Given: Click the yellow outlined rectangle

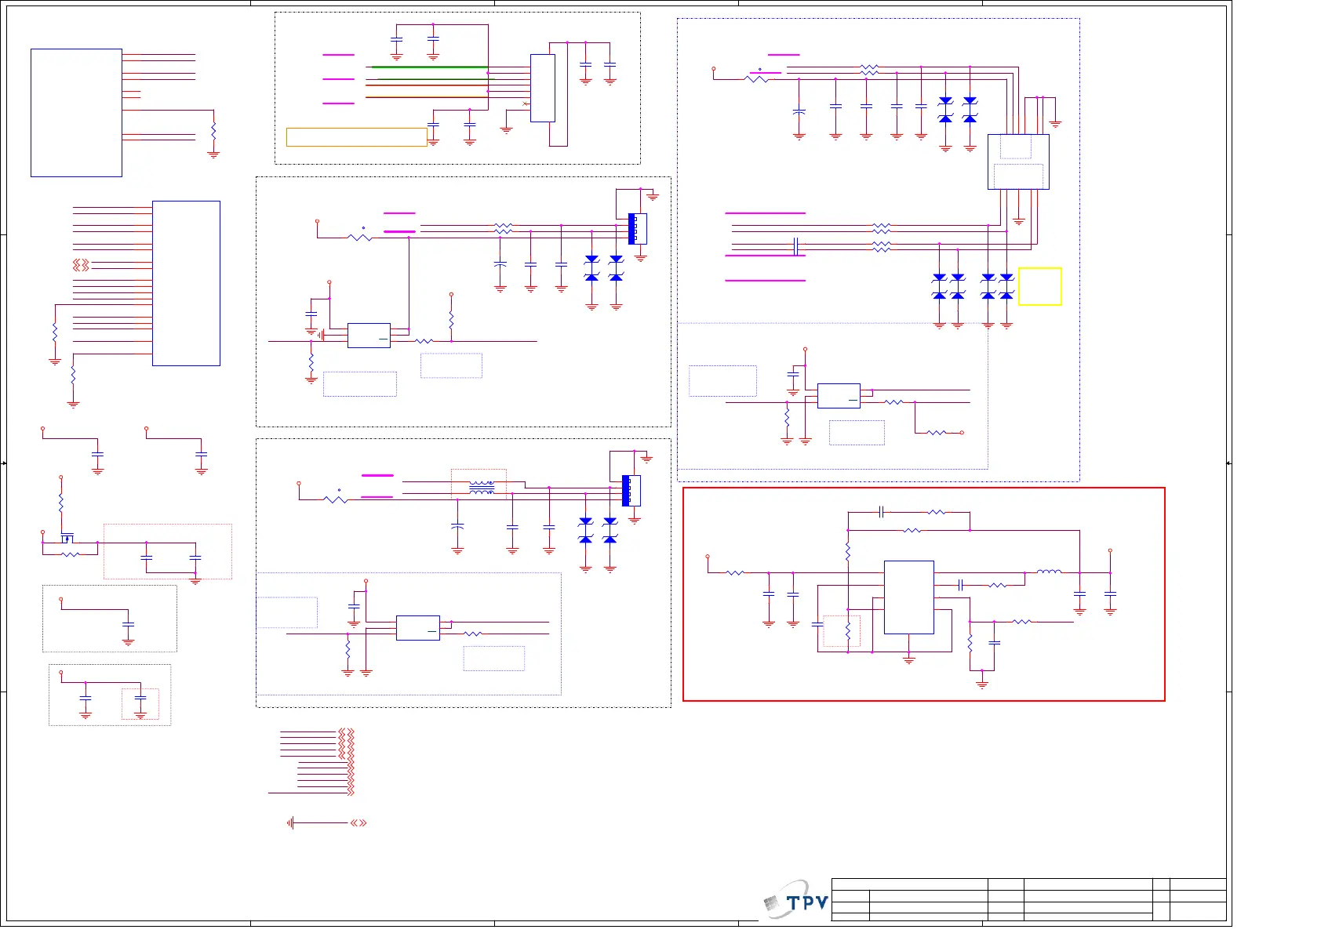Looking at the screenshot, I should (1039, 286).
